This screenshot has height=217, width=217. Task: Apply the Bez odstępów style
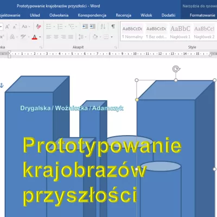(x=156, y=32)
